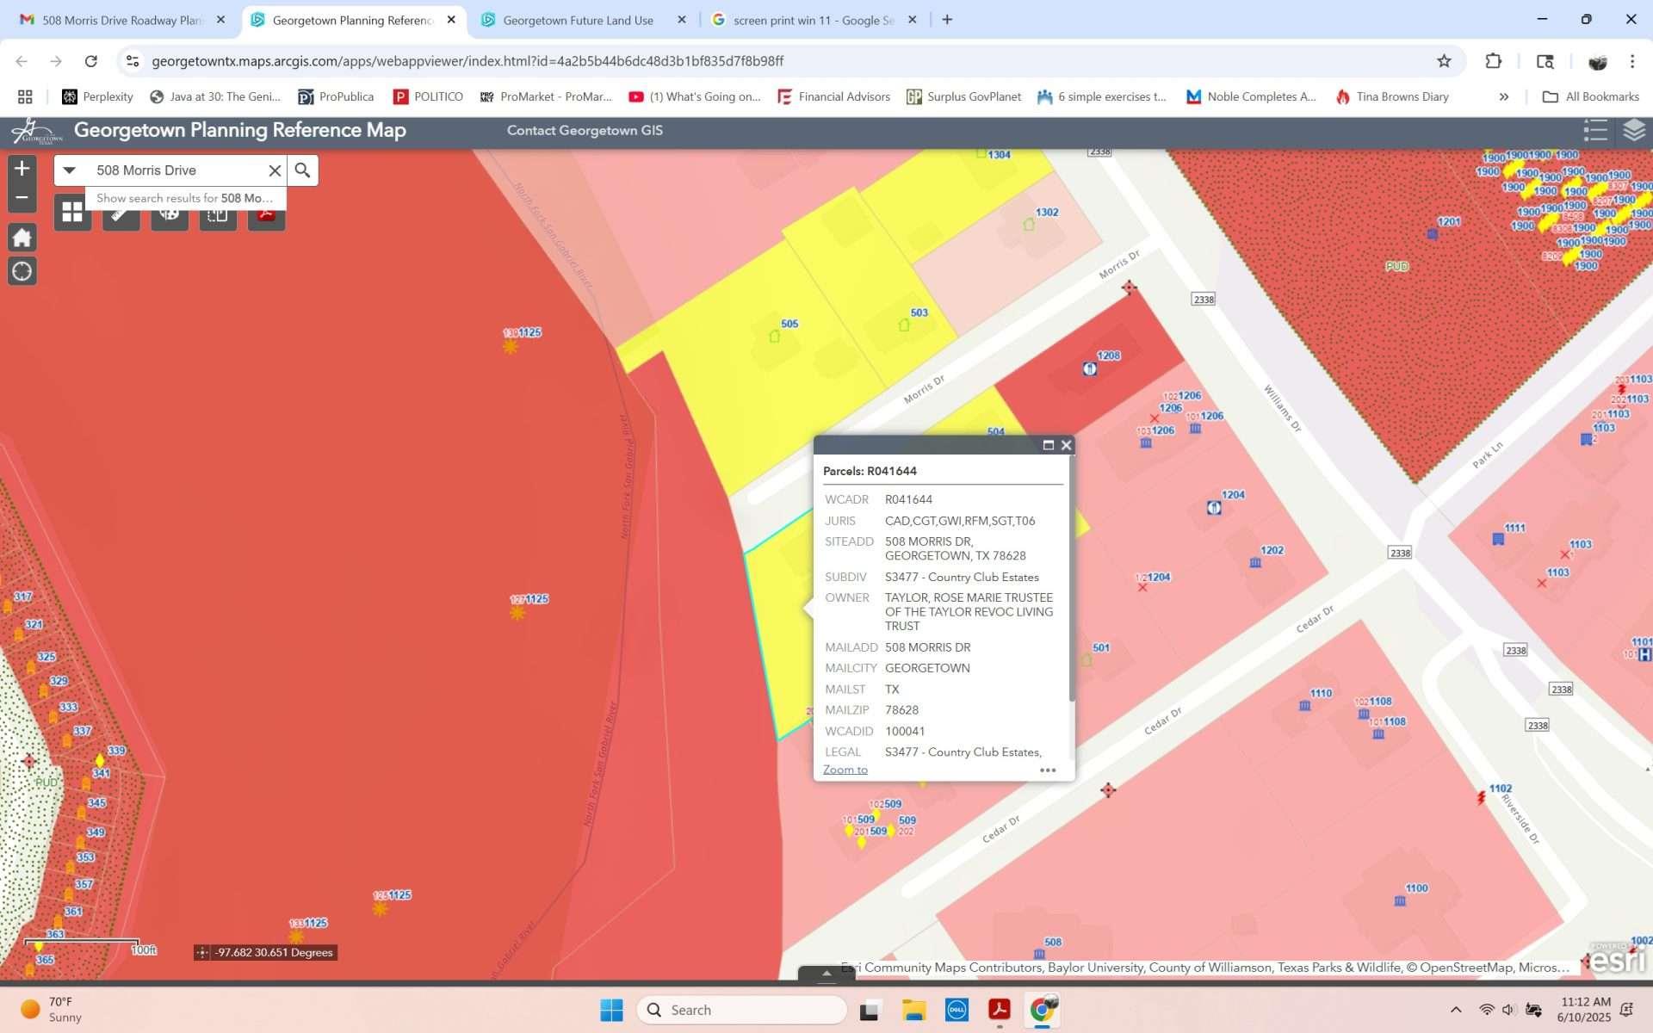1653x1033 pixels.
Task: Return to map default home extent
Action: pos(22,238)
